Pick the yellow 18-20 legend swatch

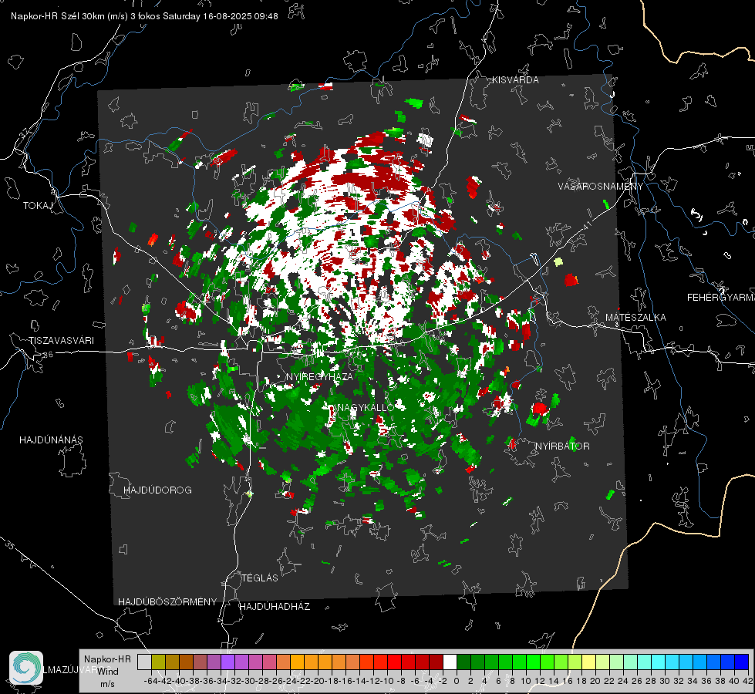click(x=588, y=662)
